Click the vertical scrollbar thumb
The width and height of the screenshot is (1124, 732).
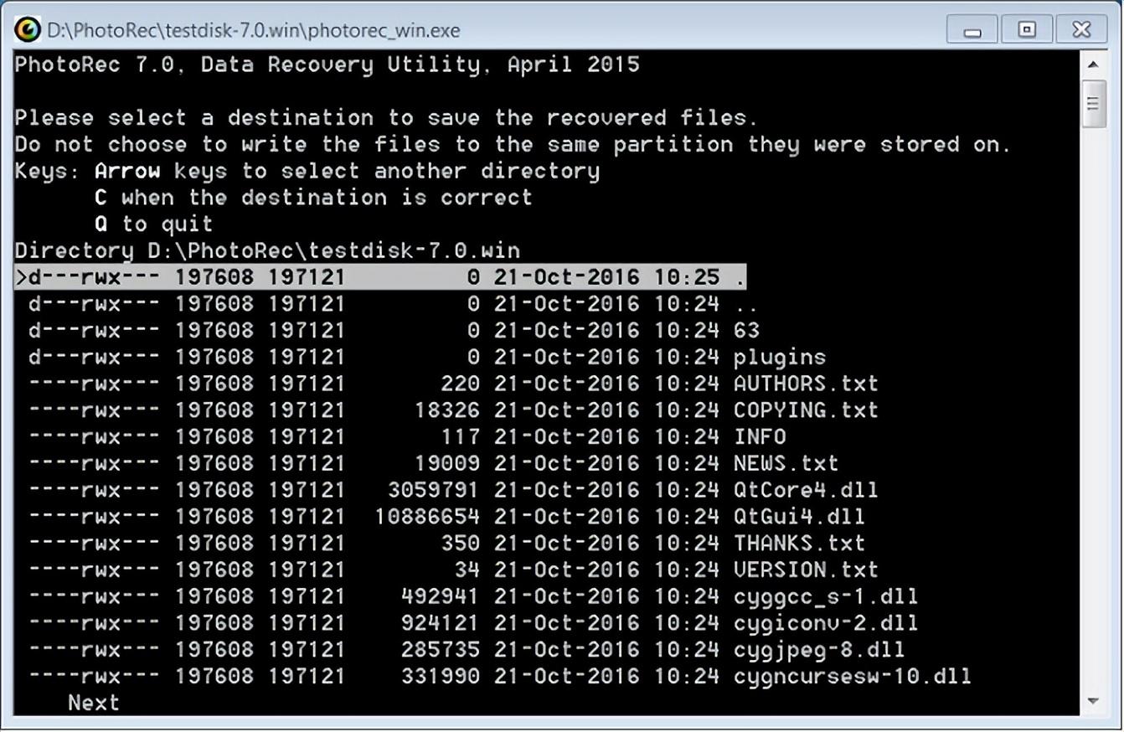coord(1092,104)
